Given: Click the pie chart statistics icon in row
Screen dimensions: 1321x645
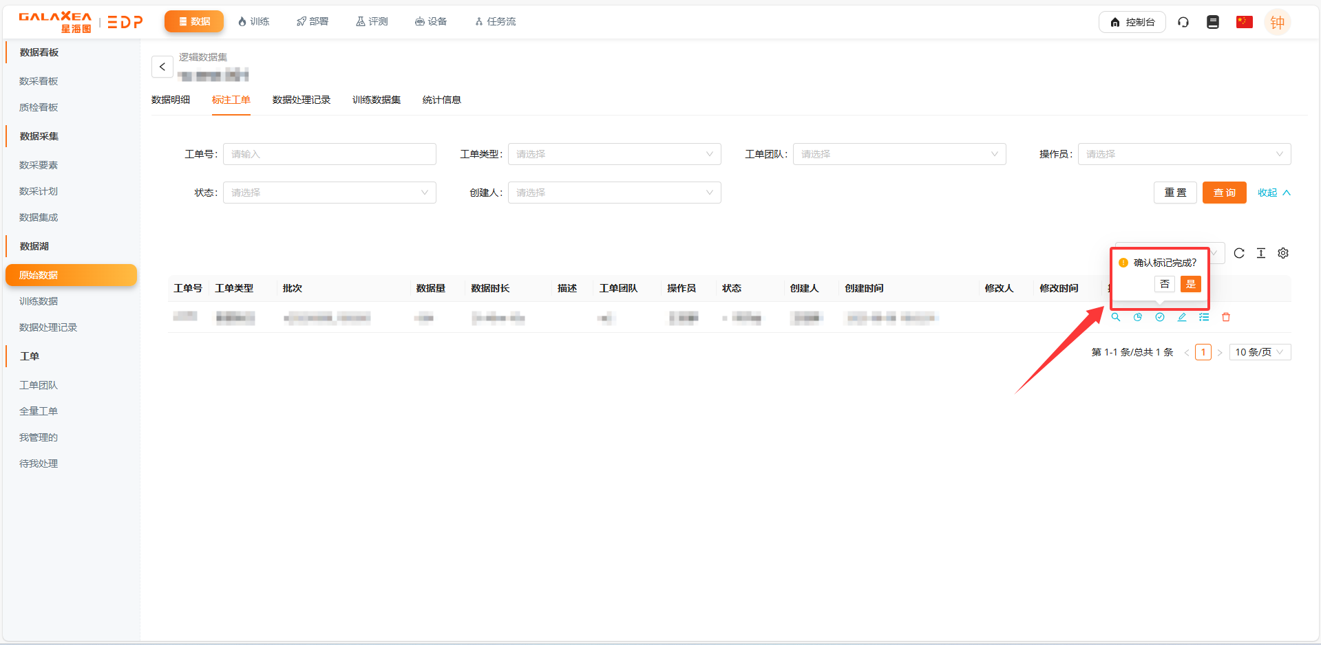Looking at the screenshot, I should [1138, 317].
